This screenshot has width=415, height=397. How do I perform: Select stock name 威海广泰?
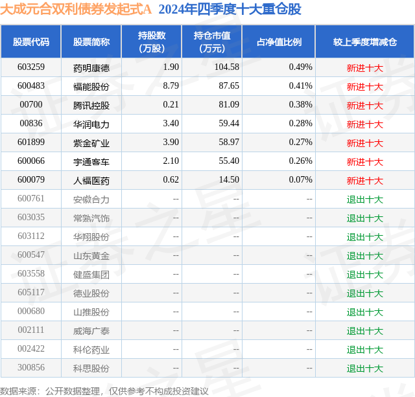point(91,331)
